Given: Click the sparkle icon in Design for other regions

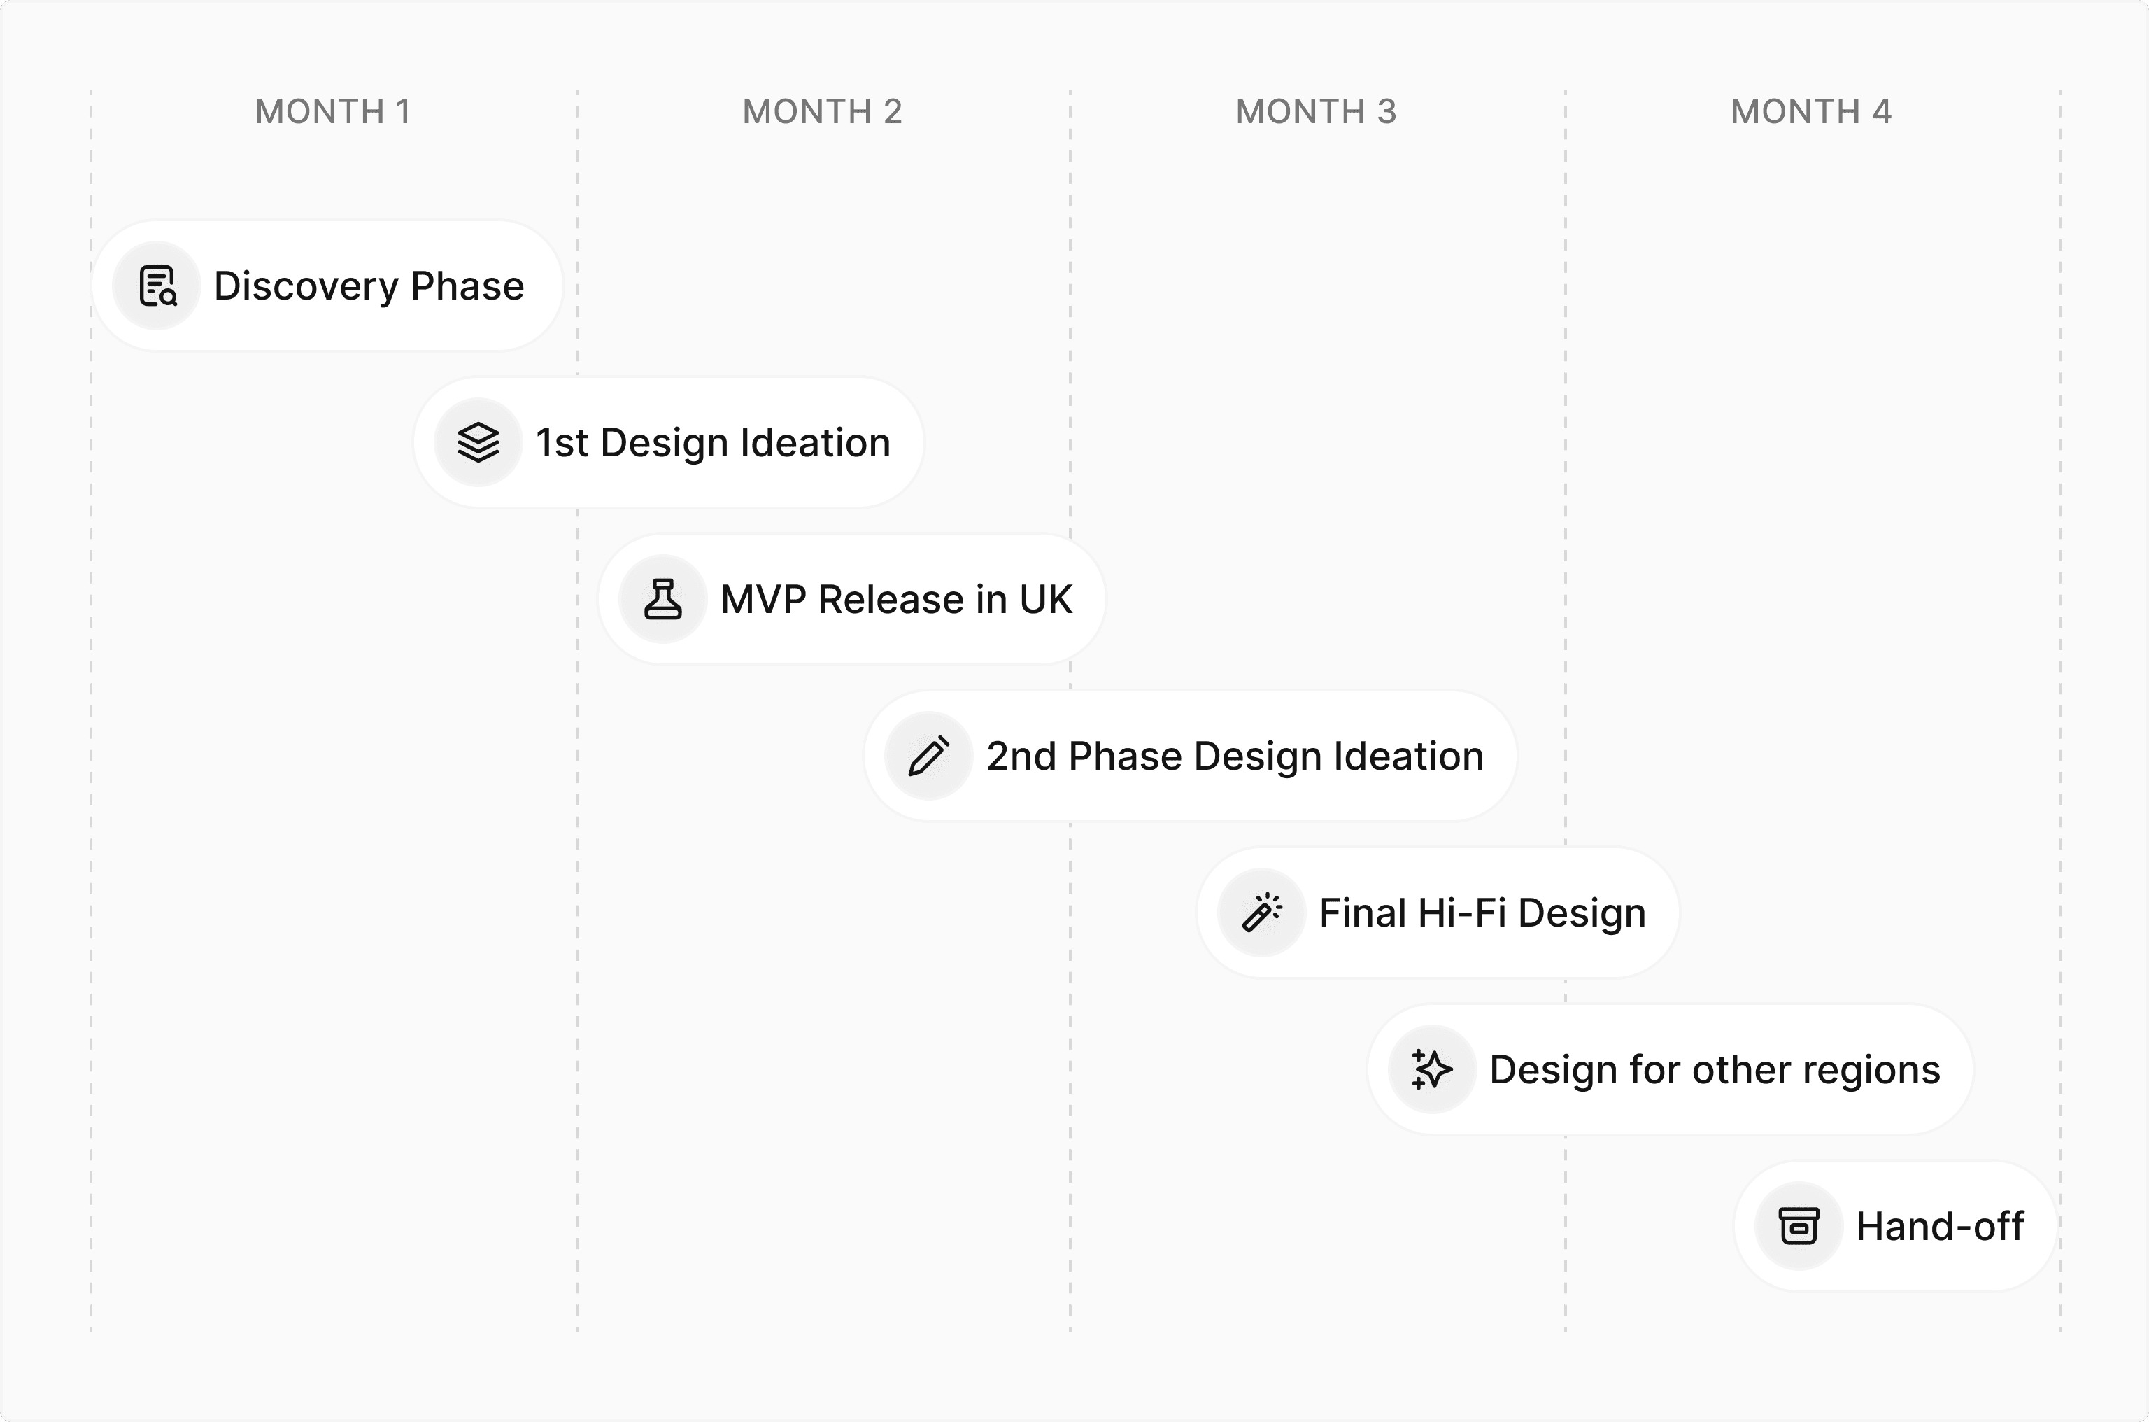Looking at the screenshot, I should (1433, 1069).
